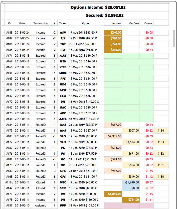Image resolution: width=177 pixels, height=209 pixels.
Task: Select the Secured value $2,592.92
Action: click(114, 15)
